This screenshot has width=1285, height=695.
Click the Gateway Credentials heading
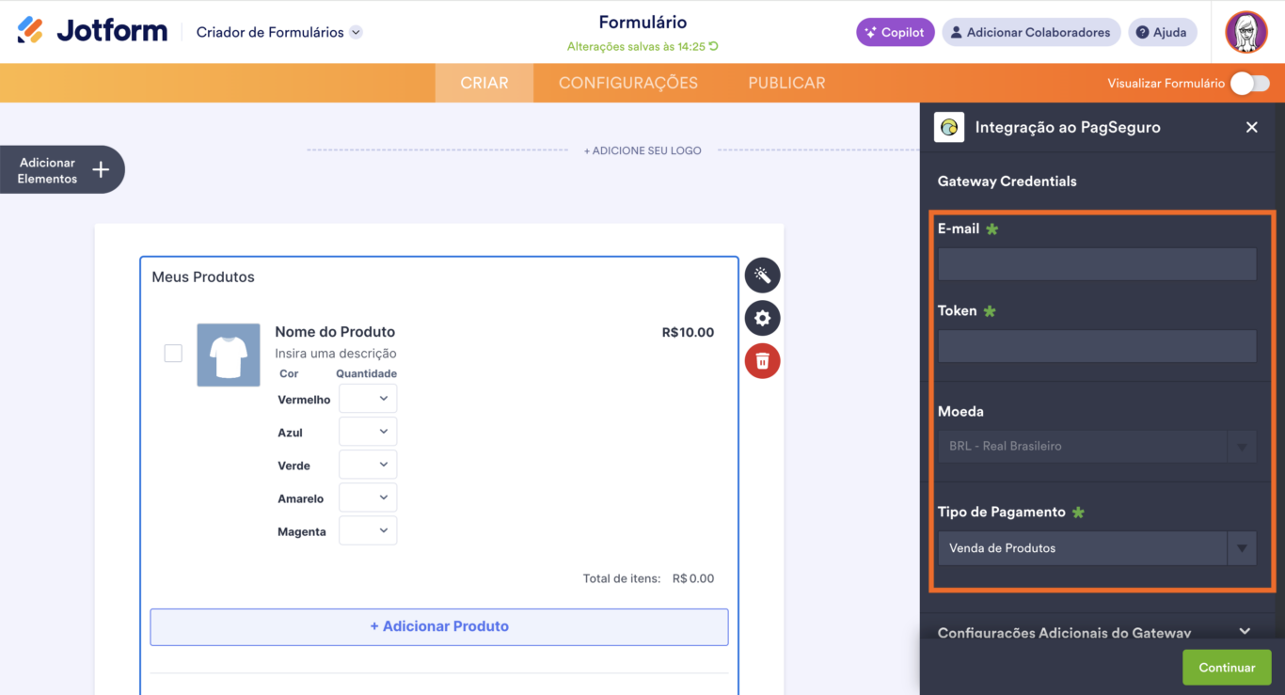tap(1007, 182)
